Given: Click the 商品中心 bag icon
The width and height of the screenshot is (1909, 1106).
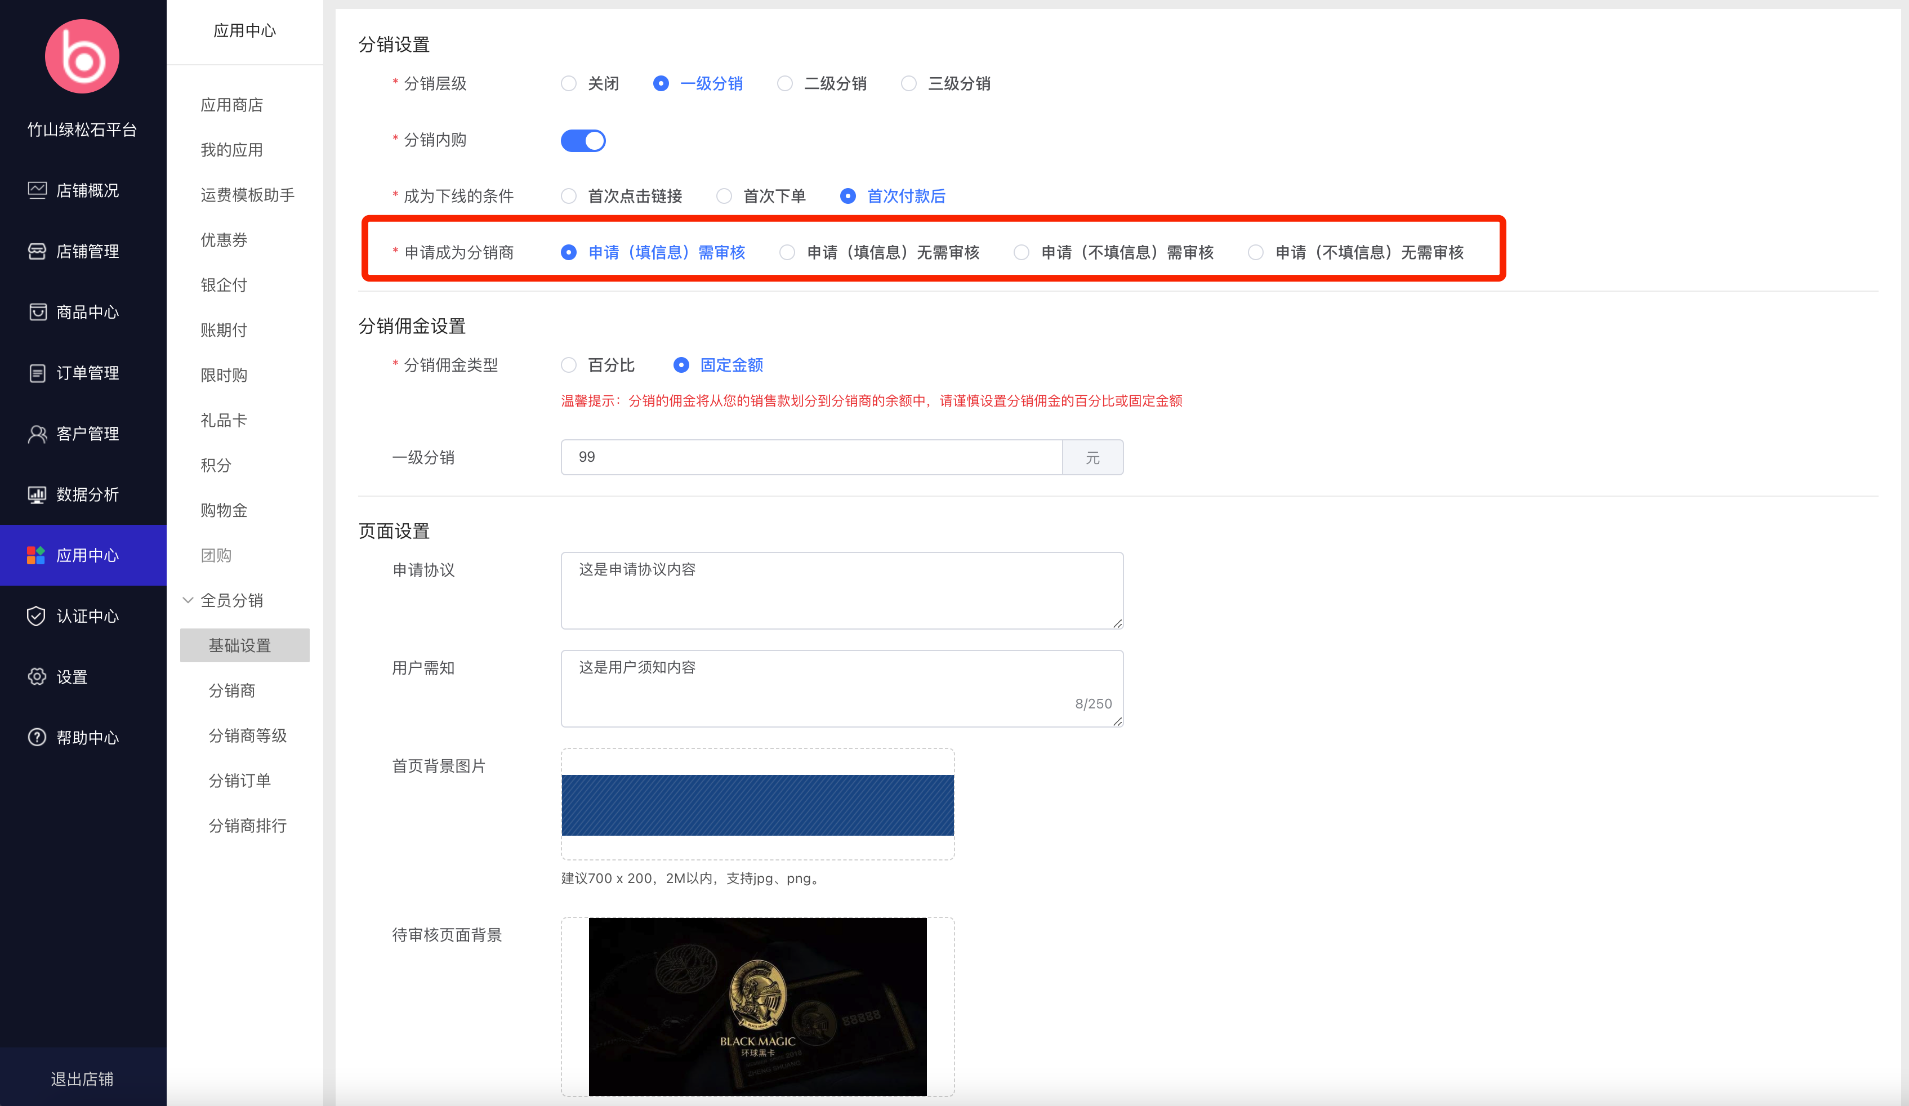Looking at the screenshot, I should (37, 312).
